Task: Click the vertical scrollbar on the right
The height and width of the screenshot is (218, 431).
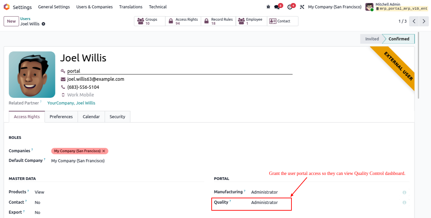Action: click(419, 67)
